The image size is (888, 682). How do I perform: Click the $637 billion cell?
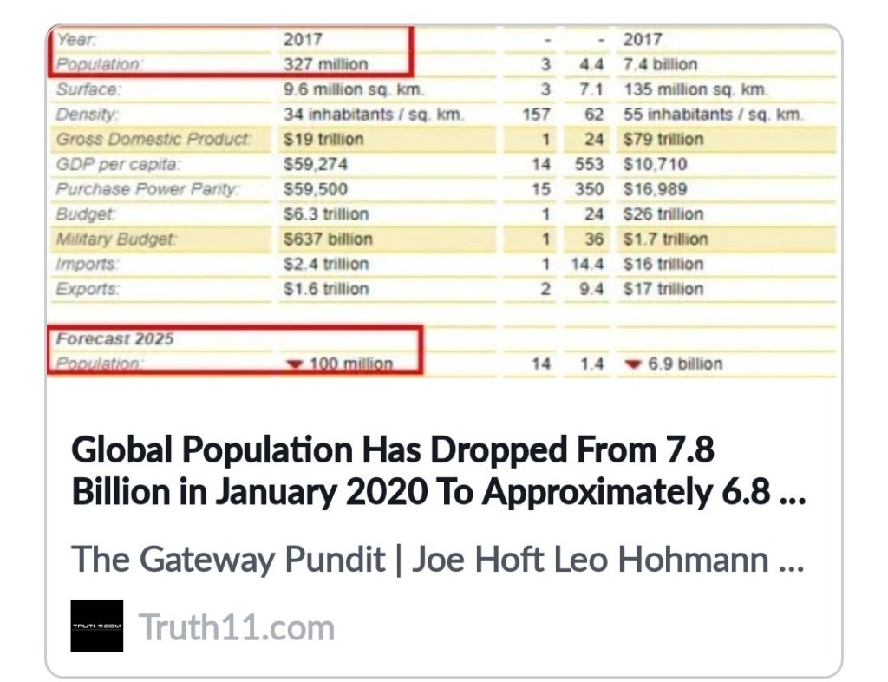tap(328, 239)
